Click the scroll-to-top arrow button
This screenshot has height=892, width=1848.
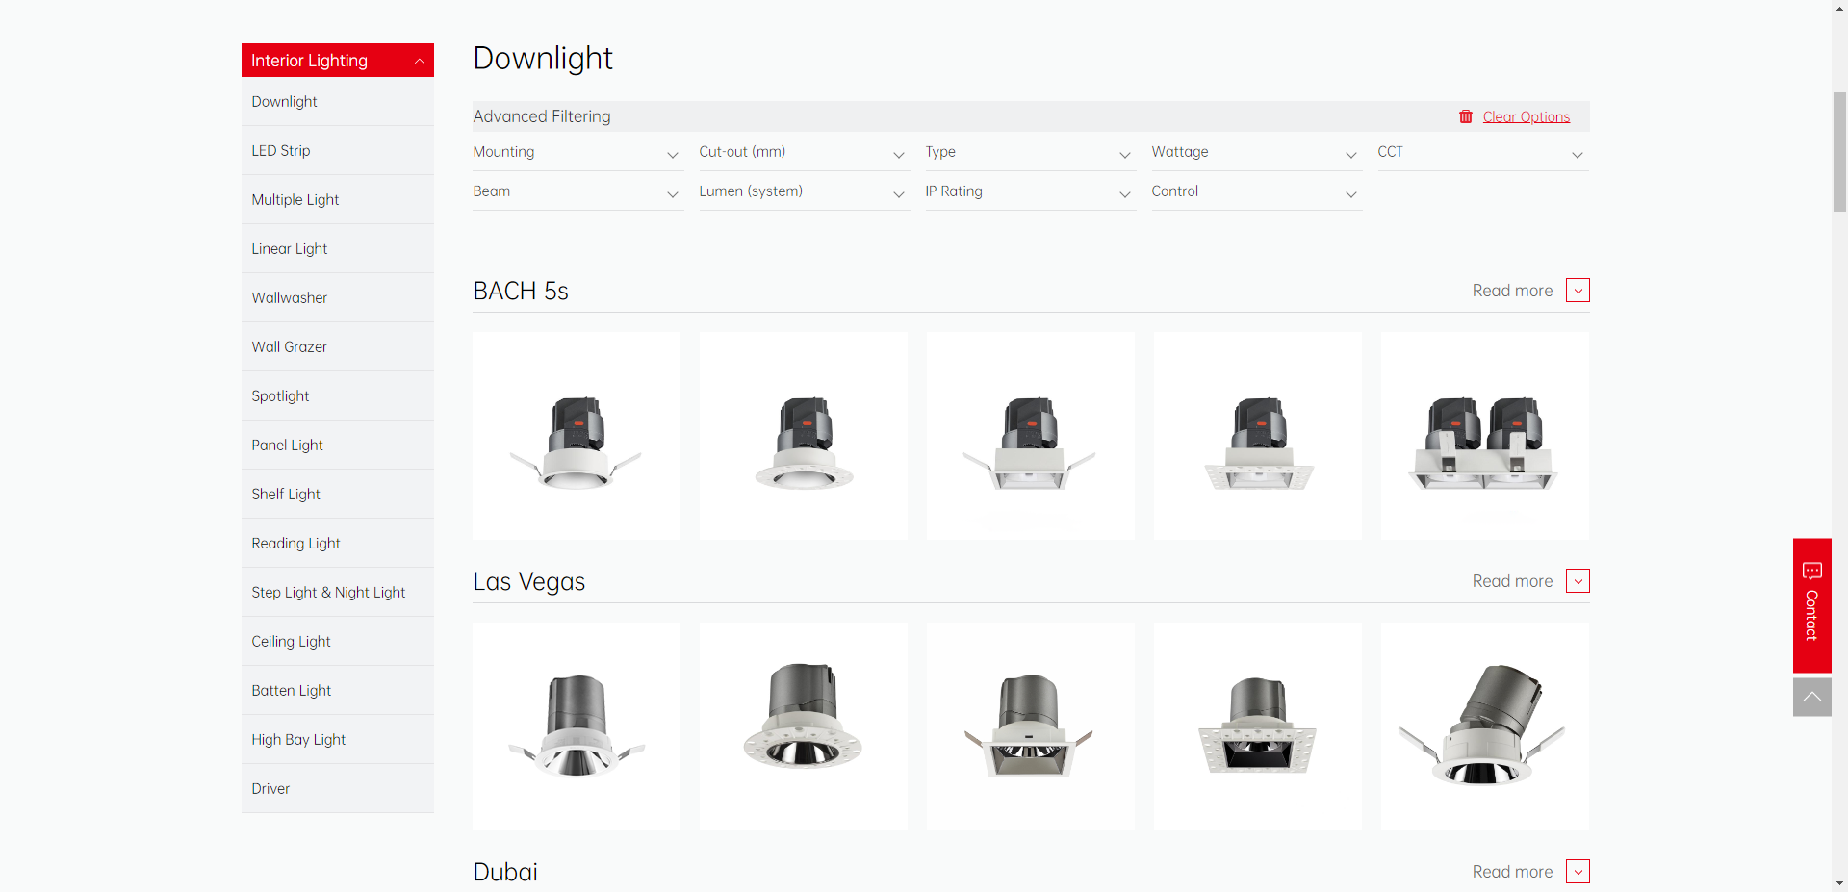(1811, 697)
